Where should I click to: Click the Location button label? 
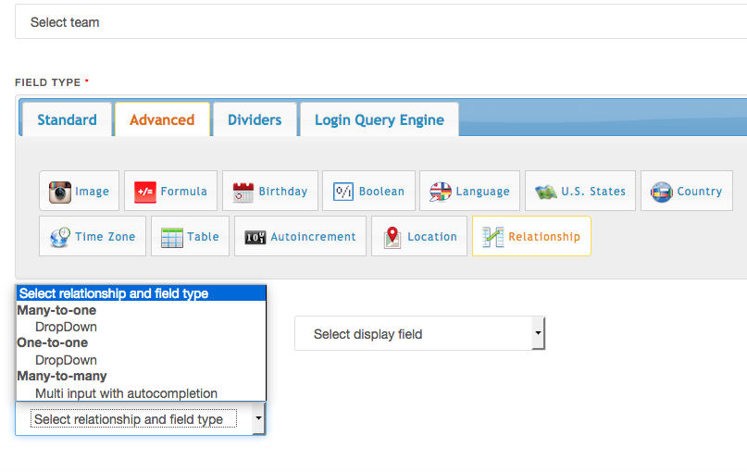click(432, 237)
